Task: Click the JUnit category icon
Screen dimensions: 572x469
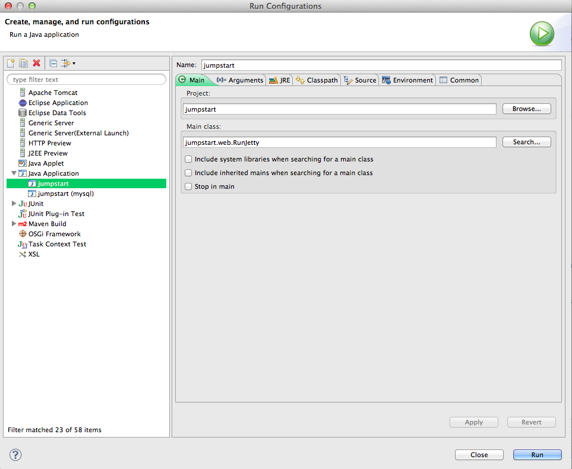Action: (23, 204)
